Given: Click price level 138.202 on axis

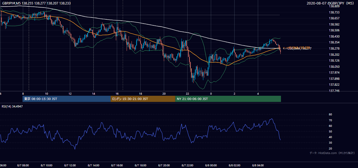Looking at the screenshot, I should click(x=334, y=55).
